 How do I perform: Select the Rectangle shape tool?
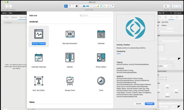click(77, 6)
